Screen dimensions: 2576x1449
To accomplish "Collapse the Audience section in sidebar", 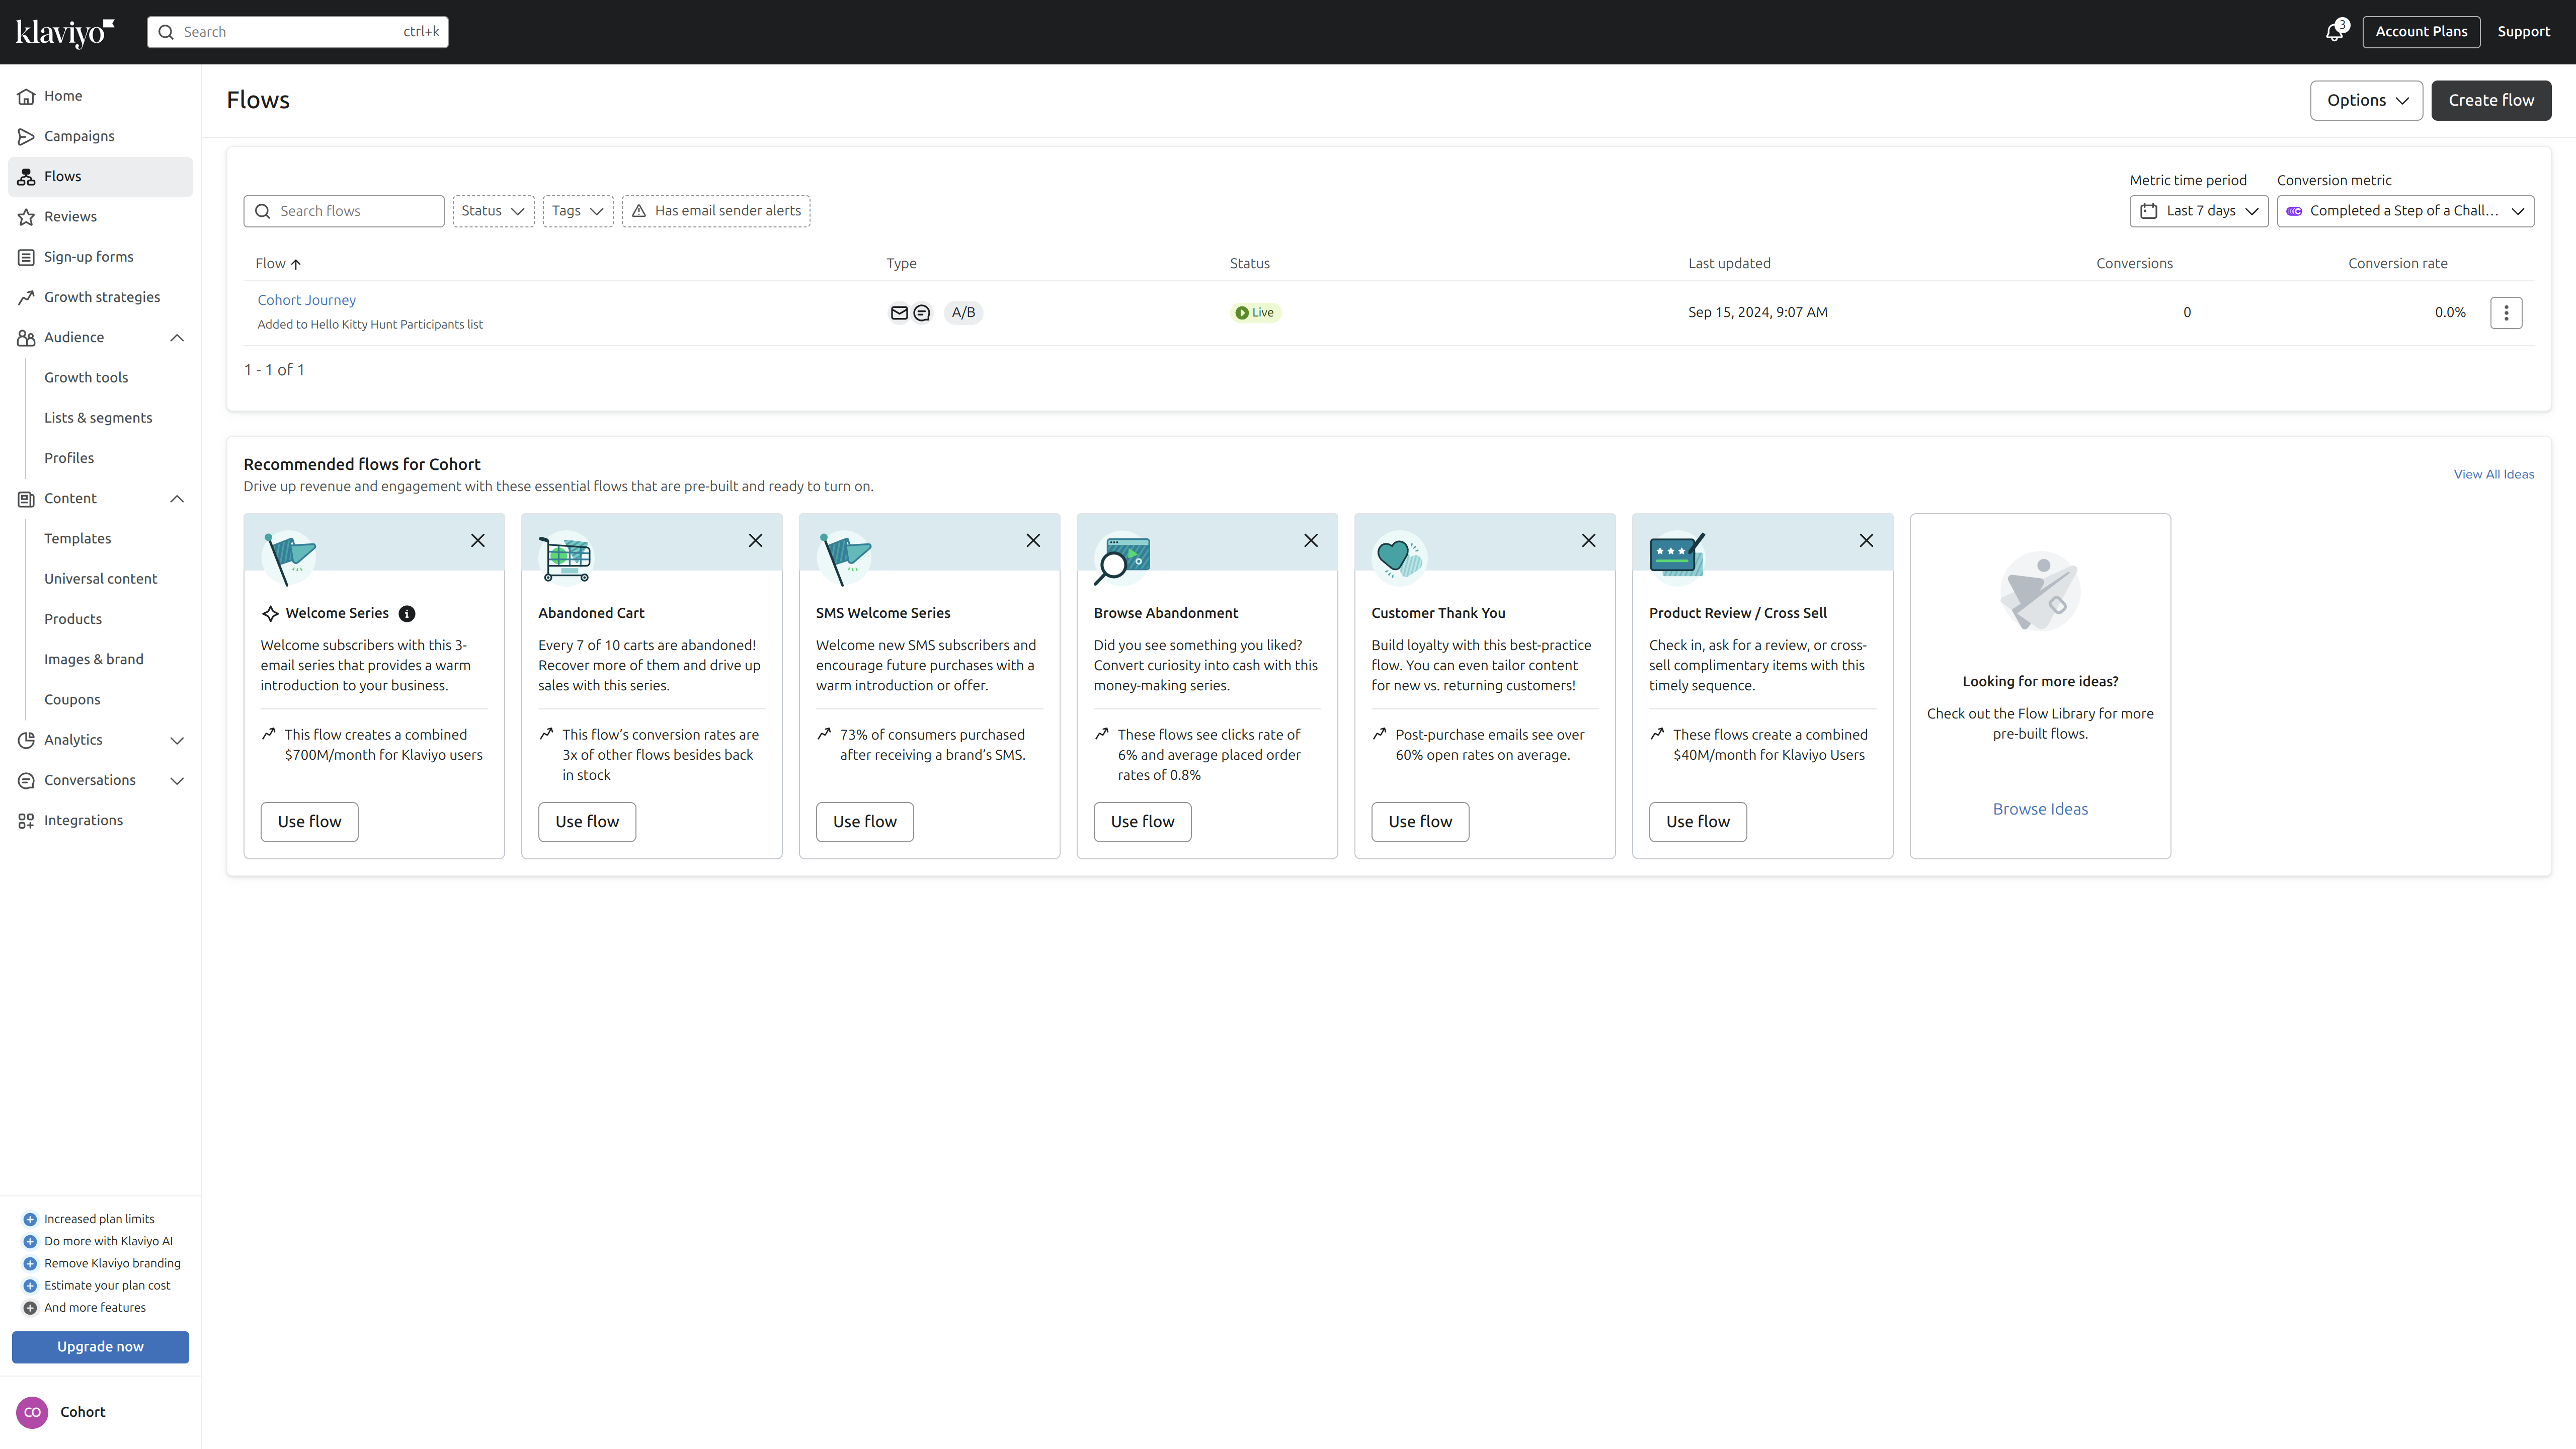I will (177, 338).
